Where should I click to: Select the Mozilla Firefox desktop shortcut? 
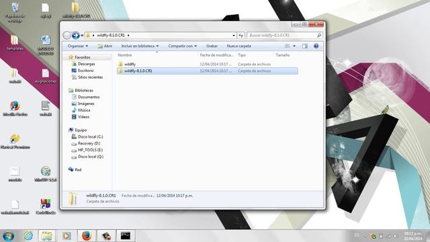point(15,109)
